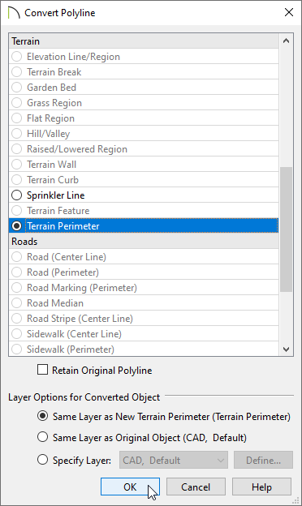Click the list scroll up arrow

[286, 41]
